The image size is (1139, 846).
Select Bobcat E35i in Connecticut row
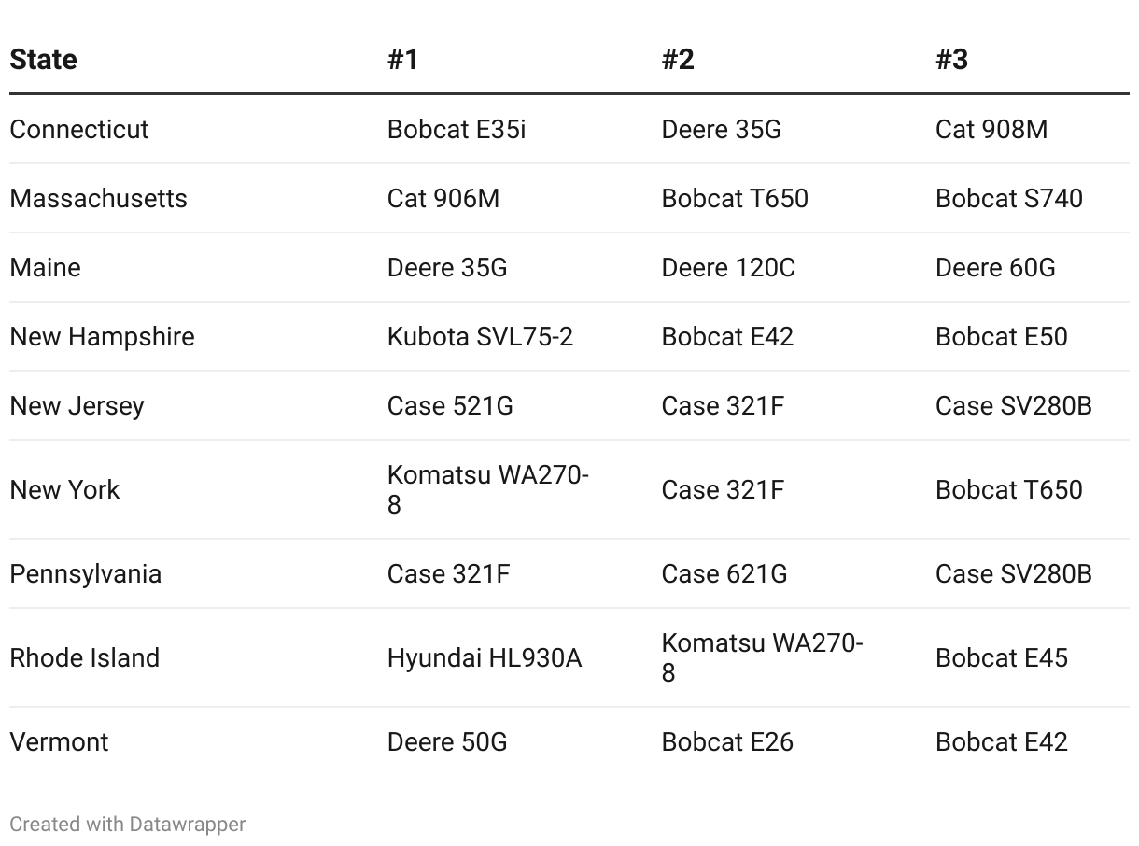[x=457, y=129]
